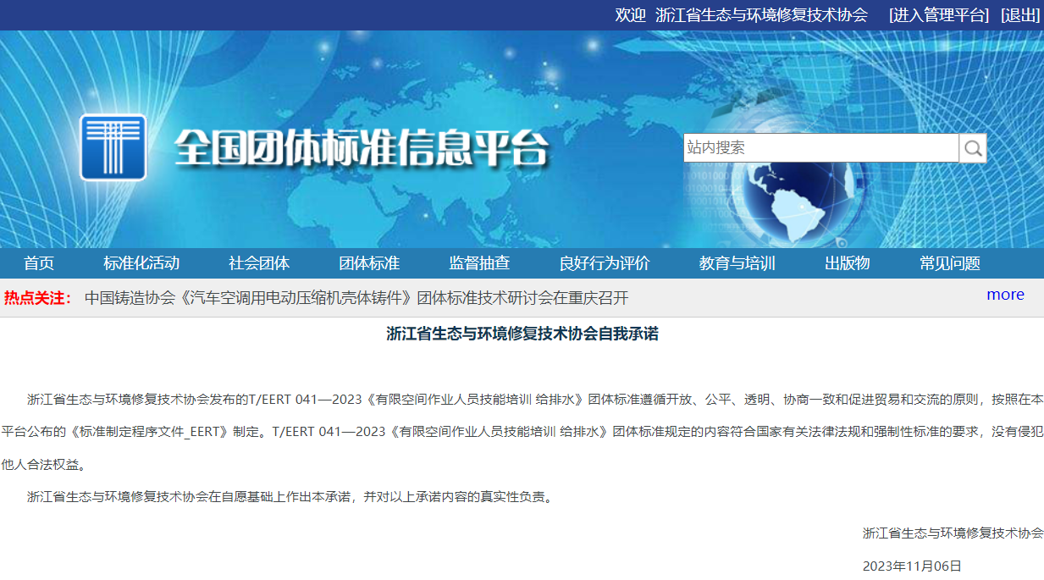Image resolution: width=1044 pixels, height=580 pixels.
Task: Click the search magnifier icon
Action: pos(973,148)
